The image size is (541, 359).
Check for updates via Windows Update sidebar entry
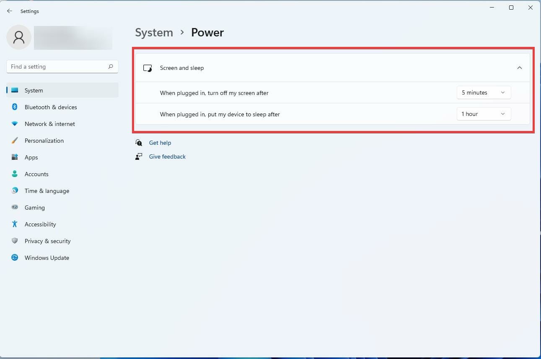[x=47, y=258]
